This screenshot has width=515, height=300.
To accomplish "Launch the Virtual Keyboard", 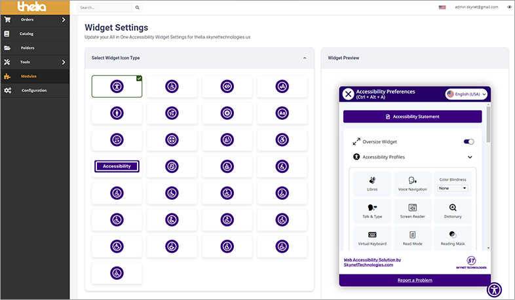I will tap(372, 238).
